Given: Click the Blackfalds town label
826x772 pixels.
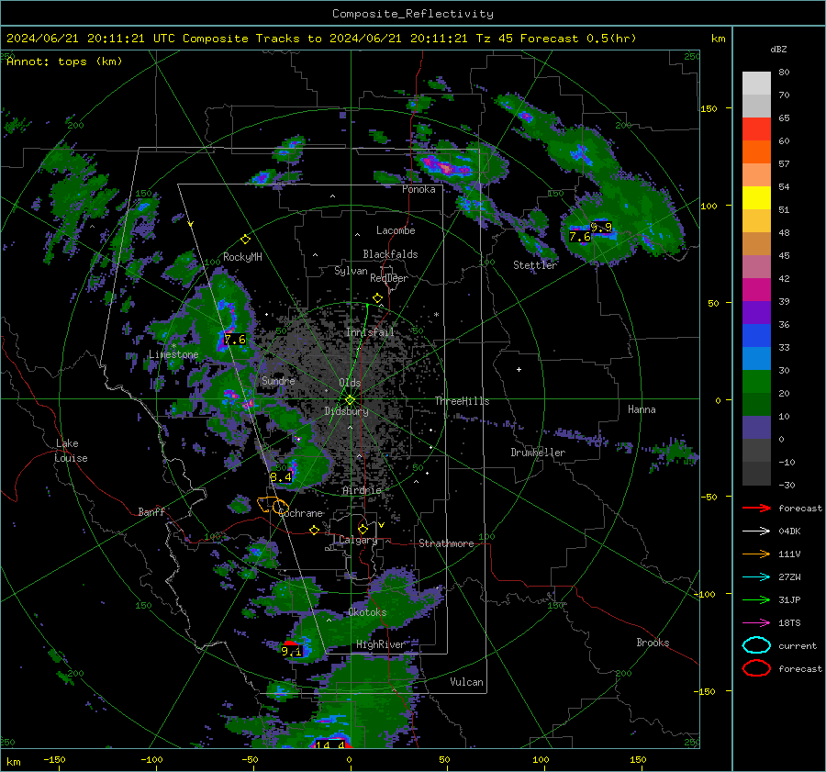Looking at the screenshot, I should click(390, 254).
